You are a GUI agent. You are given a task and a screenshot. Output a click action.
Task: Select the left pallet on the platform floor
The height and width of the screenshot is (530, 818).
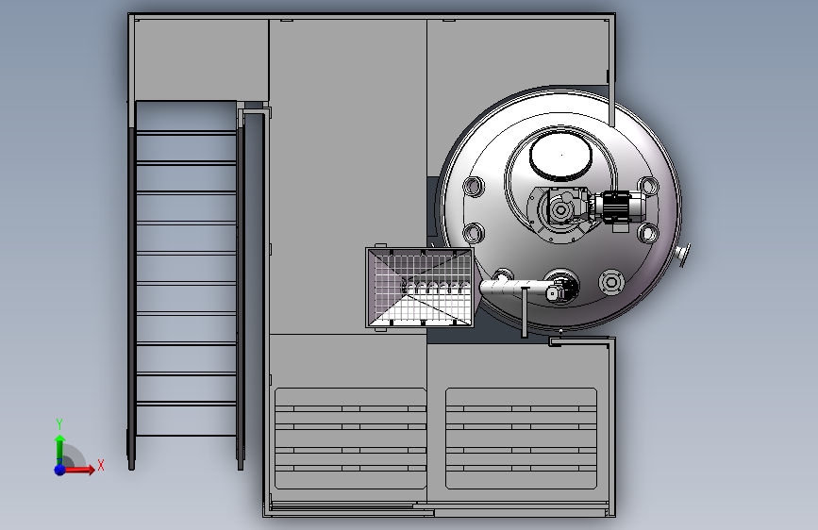click(x=351, y=439)
